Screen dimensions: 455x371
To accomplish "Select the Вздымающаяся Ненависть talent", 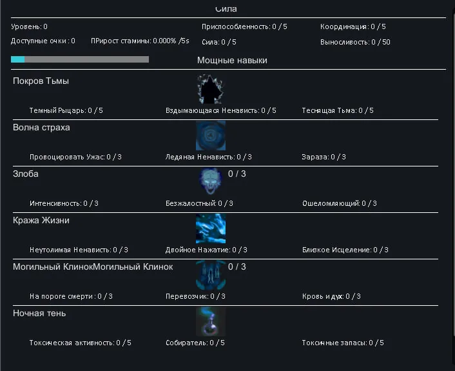I will point(220,110).
